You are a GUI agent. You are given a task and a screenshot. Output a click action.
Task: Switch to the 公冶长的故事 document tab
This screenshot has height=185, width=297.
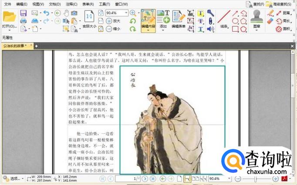coord(14,46)
